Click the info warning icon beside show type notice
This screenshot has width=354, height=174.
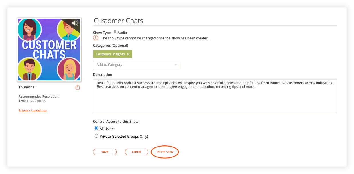point(96,38)
